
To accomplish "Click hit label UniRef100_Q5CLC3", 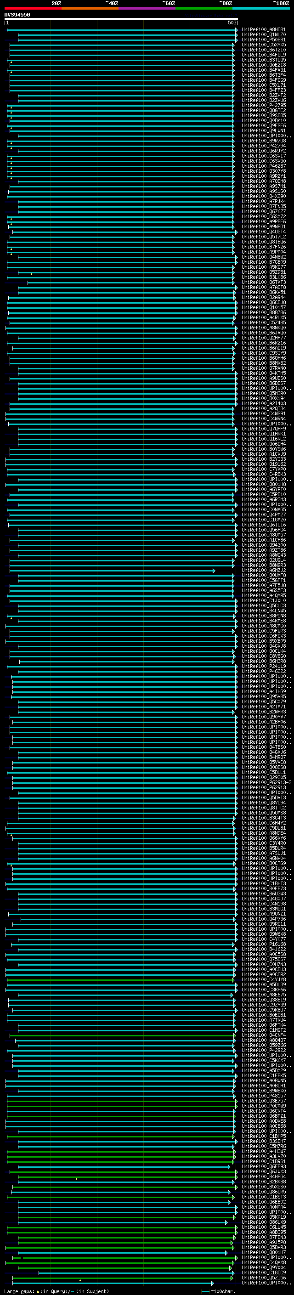I will coord(264,605).
